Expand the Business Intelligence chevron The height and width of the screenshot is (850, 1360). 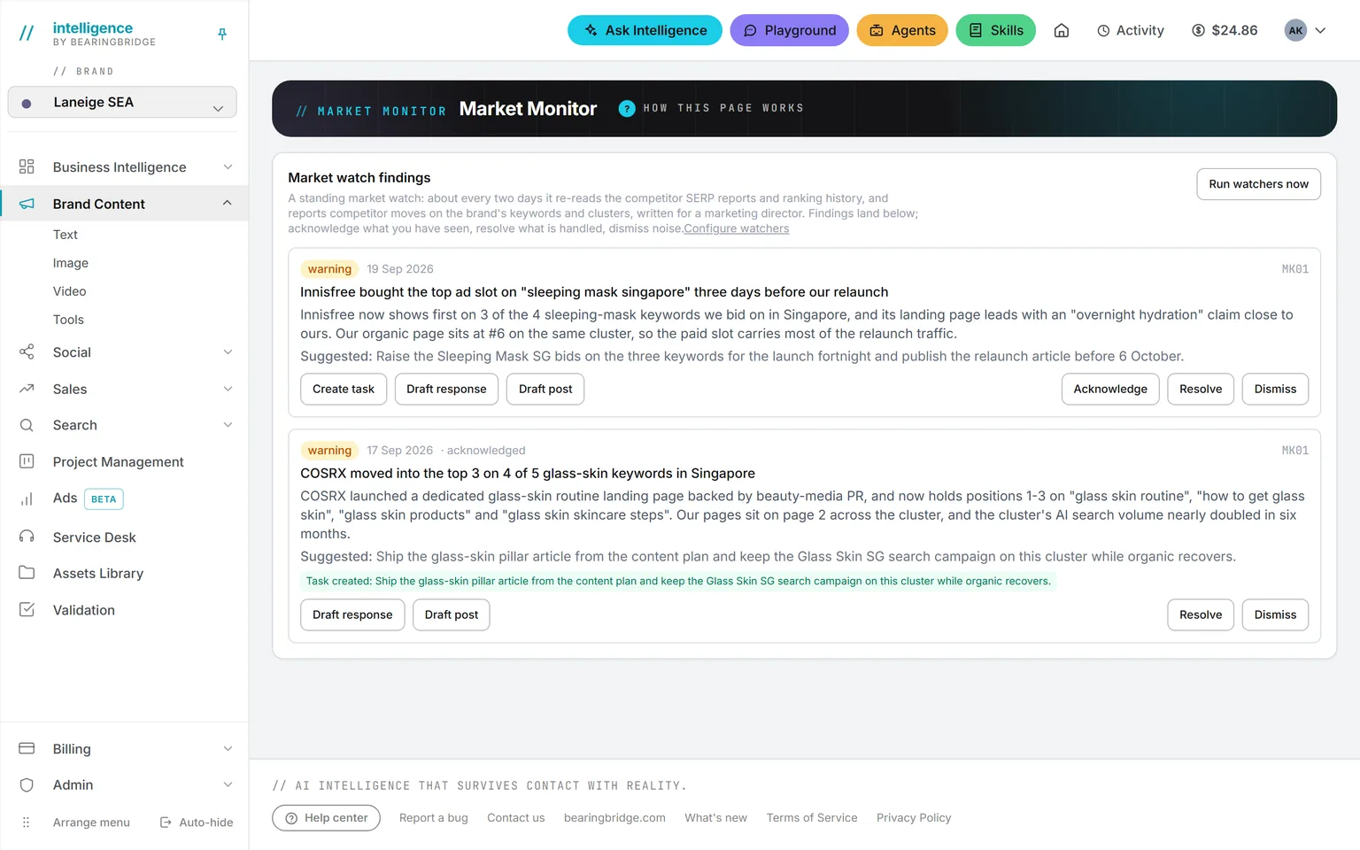tap(228, 166)
